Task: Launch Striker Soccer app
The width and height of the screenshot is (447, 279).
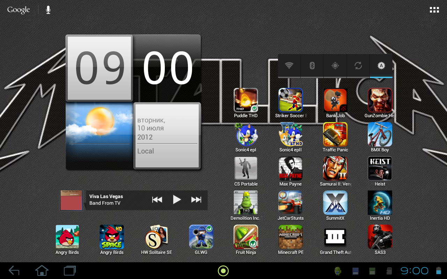Action: click(291, 100)
